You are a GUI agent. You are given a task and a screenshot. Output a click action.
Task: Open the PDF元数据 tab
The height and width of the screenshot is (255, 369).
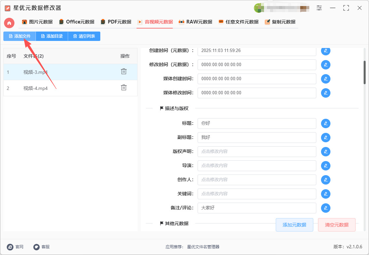(116, 22)
